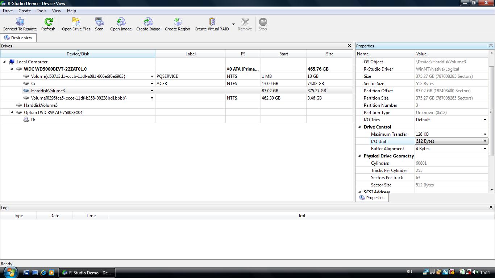Click the Start column header
The width and height of the screenshot is (495, 278).
[283, 54]
